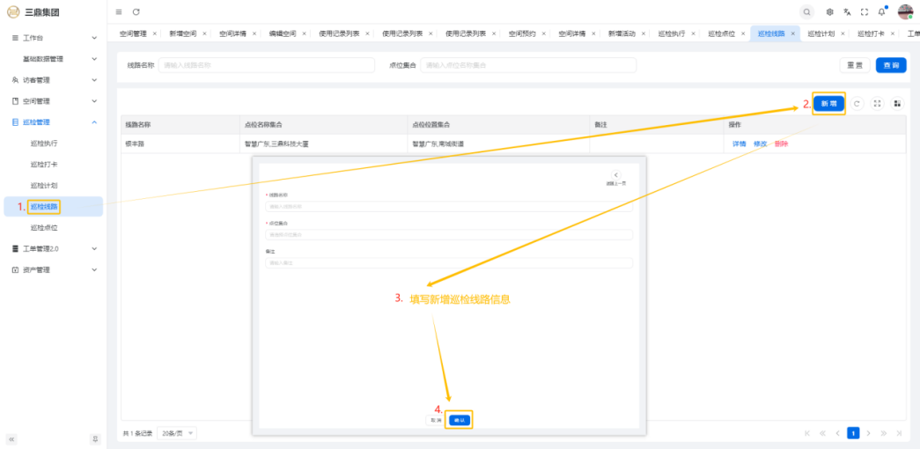Expand the 访客管理 sidebar menu
Image resolution: width=920 pixels, height=449 pixels.
click(x=53, y=80)
